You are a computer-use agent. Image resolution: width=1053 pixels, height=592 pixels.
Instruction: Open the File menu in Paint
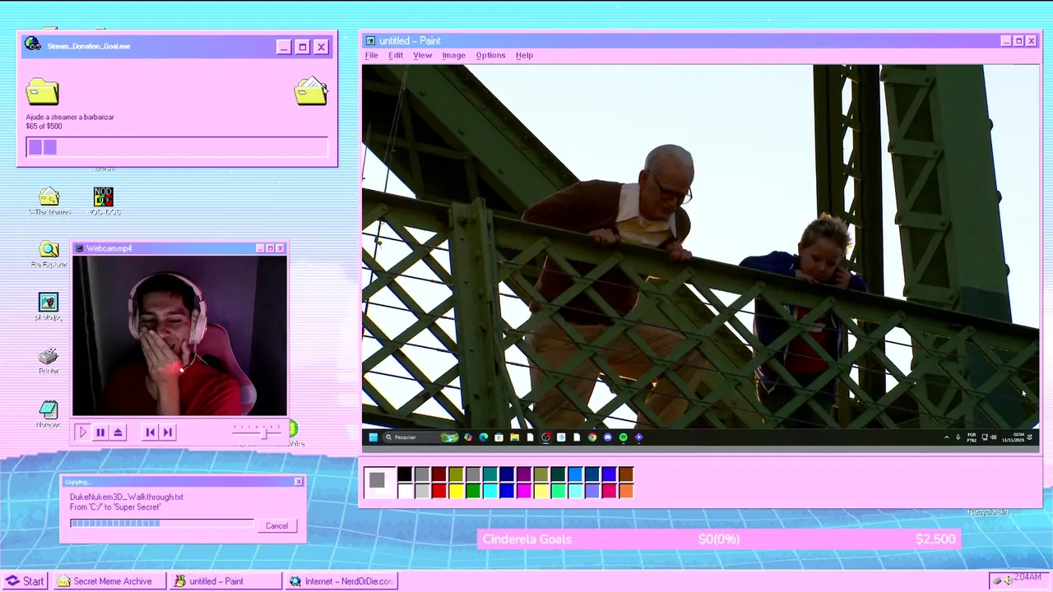click(371, 55)
